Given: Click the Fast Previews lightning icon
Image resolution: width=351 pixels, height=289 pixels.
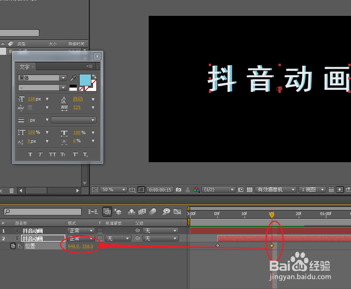Looking at the screenshot, I should pos(340,189).
